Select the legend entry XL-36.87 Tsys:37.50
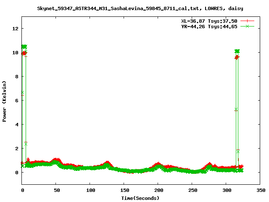The width and height of the screenshot is (269, 202). 209,21
